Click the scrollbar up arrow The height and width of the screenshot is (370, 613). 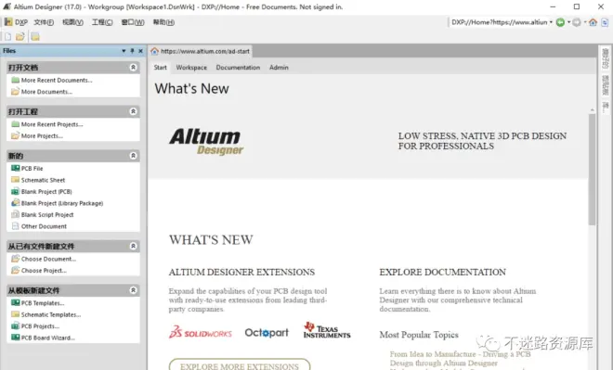point(593,110)
